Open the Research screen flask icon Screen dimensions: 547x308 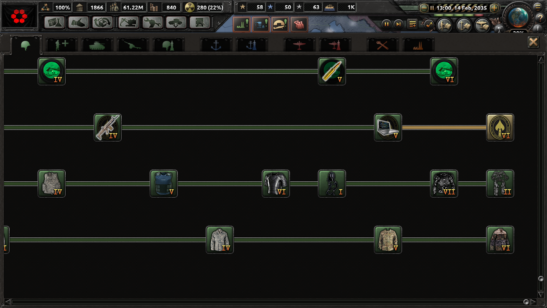click(x=54, y=22)
